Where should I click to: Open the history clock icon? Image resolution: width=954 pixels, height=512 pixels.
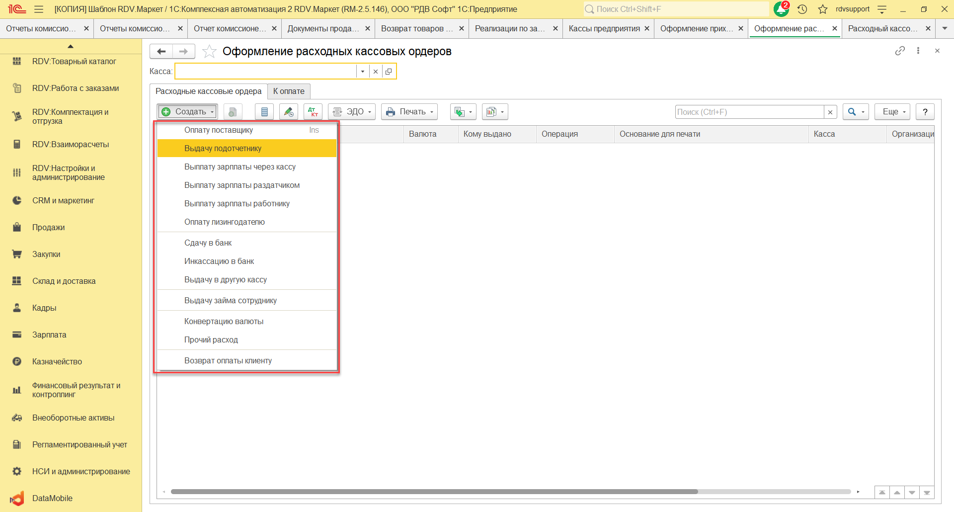point(802,9)
